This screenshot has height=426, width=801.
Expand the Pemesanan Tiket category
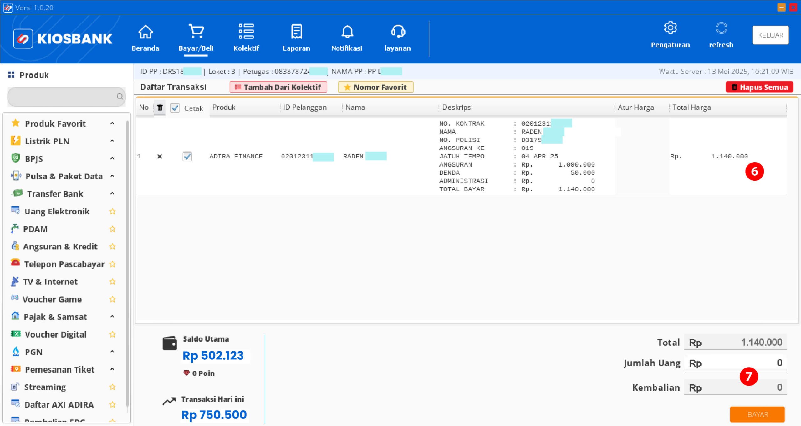click(x=112, y=369)
